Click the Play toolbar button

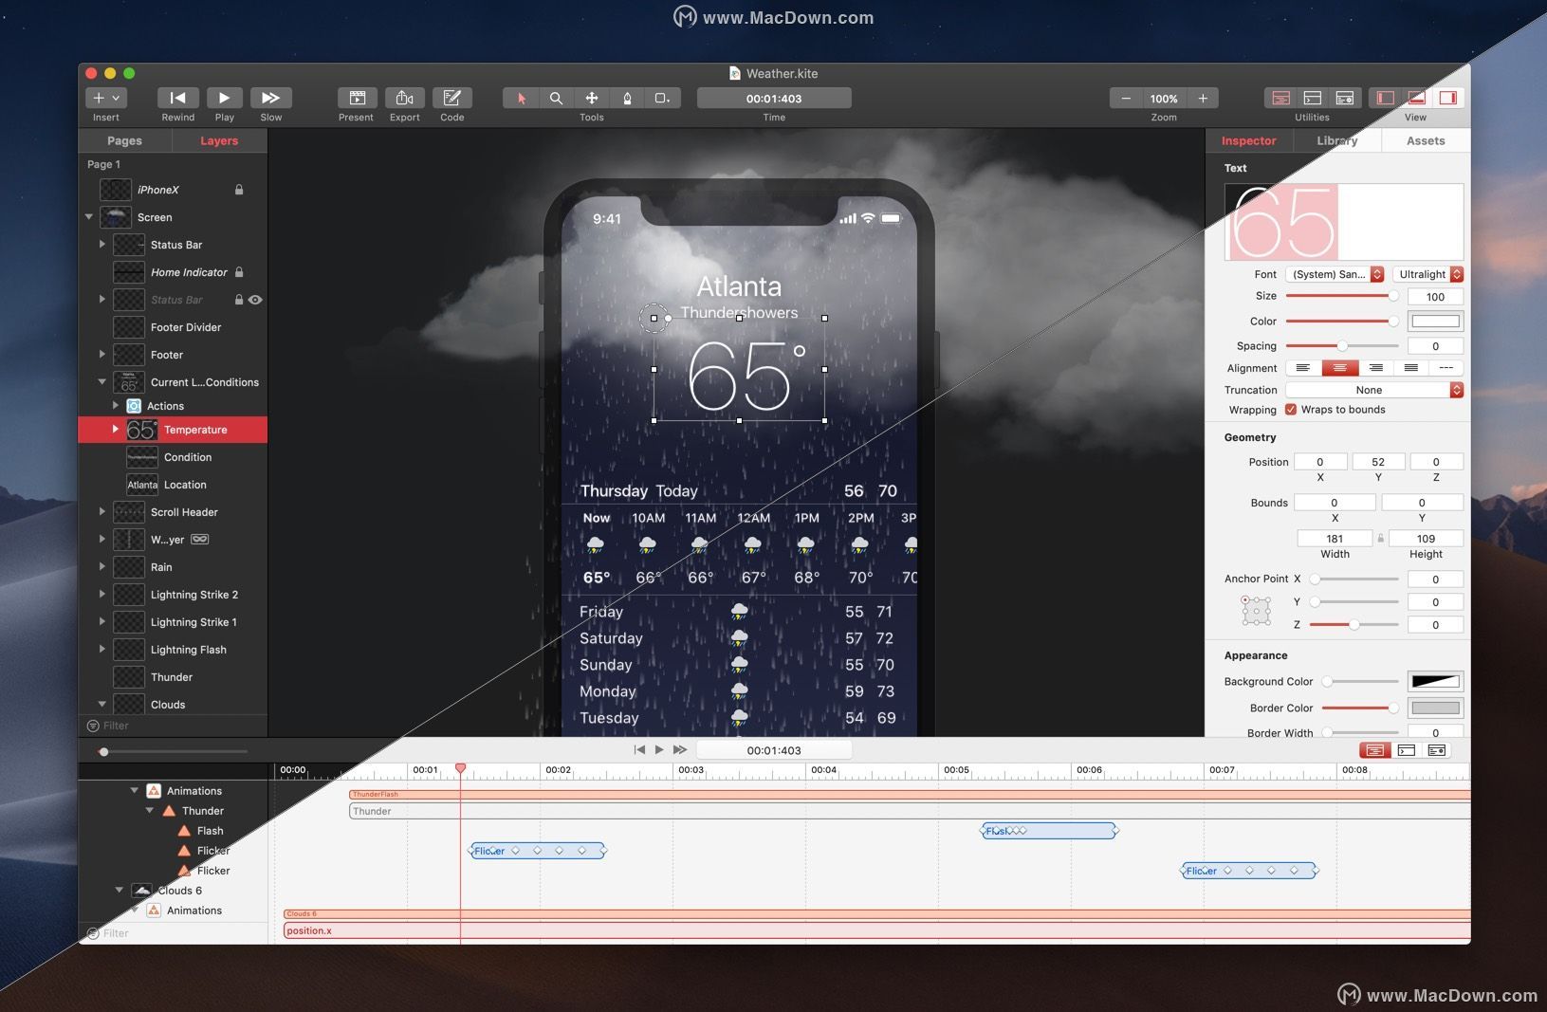(224, 98)
